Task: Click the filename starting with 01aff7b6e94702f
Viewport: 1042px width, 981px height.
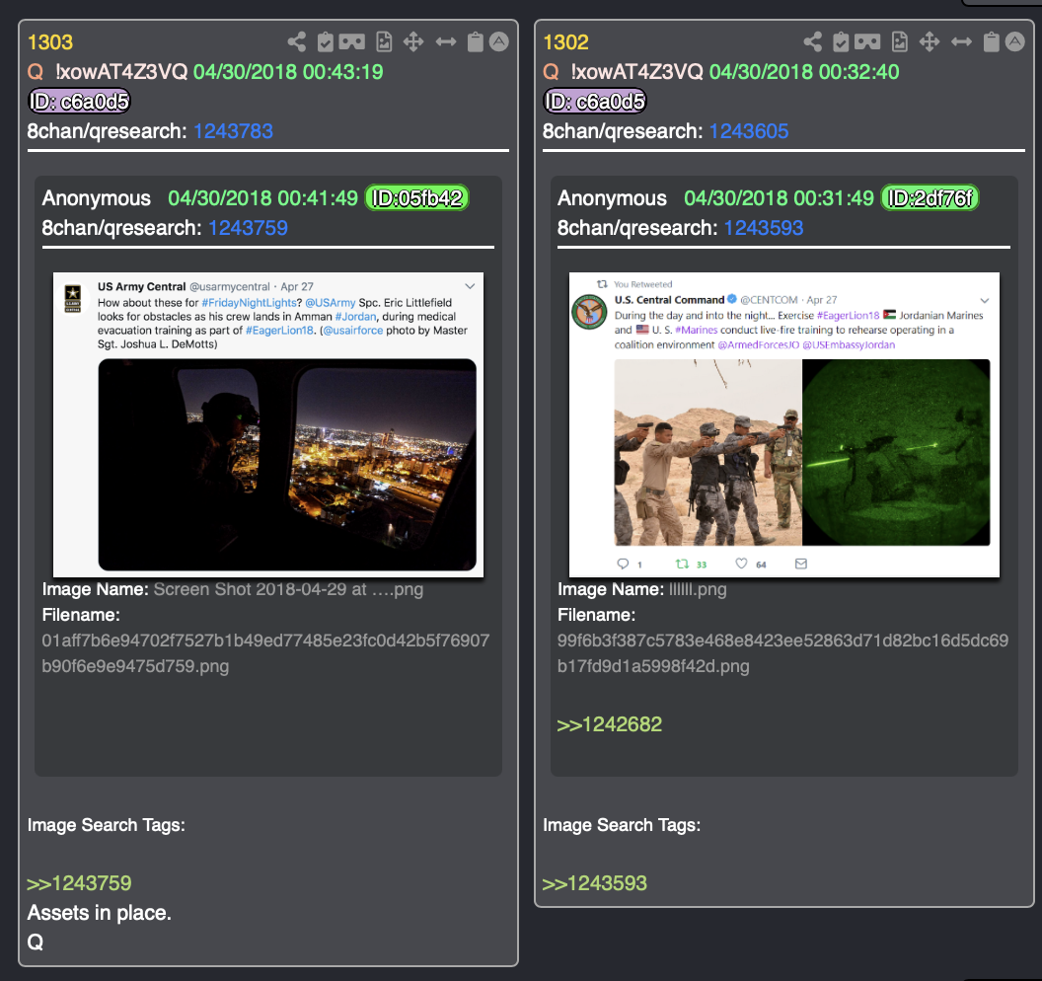Action: click(x=265, y=652)
